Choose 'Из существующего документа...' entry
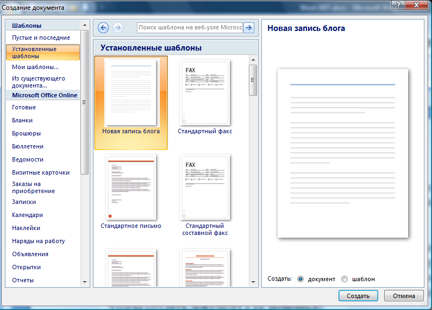 [x=39, y=82]
